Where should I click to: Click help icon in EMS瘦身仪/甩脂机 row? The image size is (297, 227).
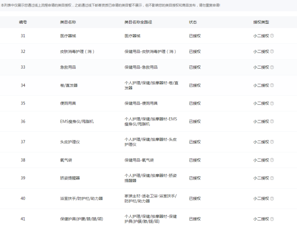click(272, 121)
